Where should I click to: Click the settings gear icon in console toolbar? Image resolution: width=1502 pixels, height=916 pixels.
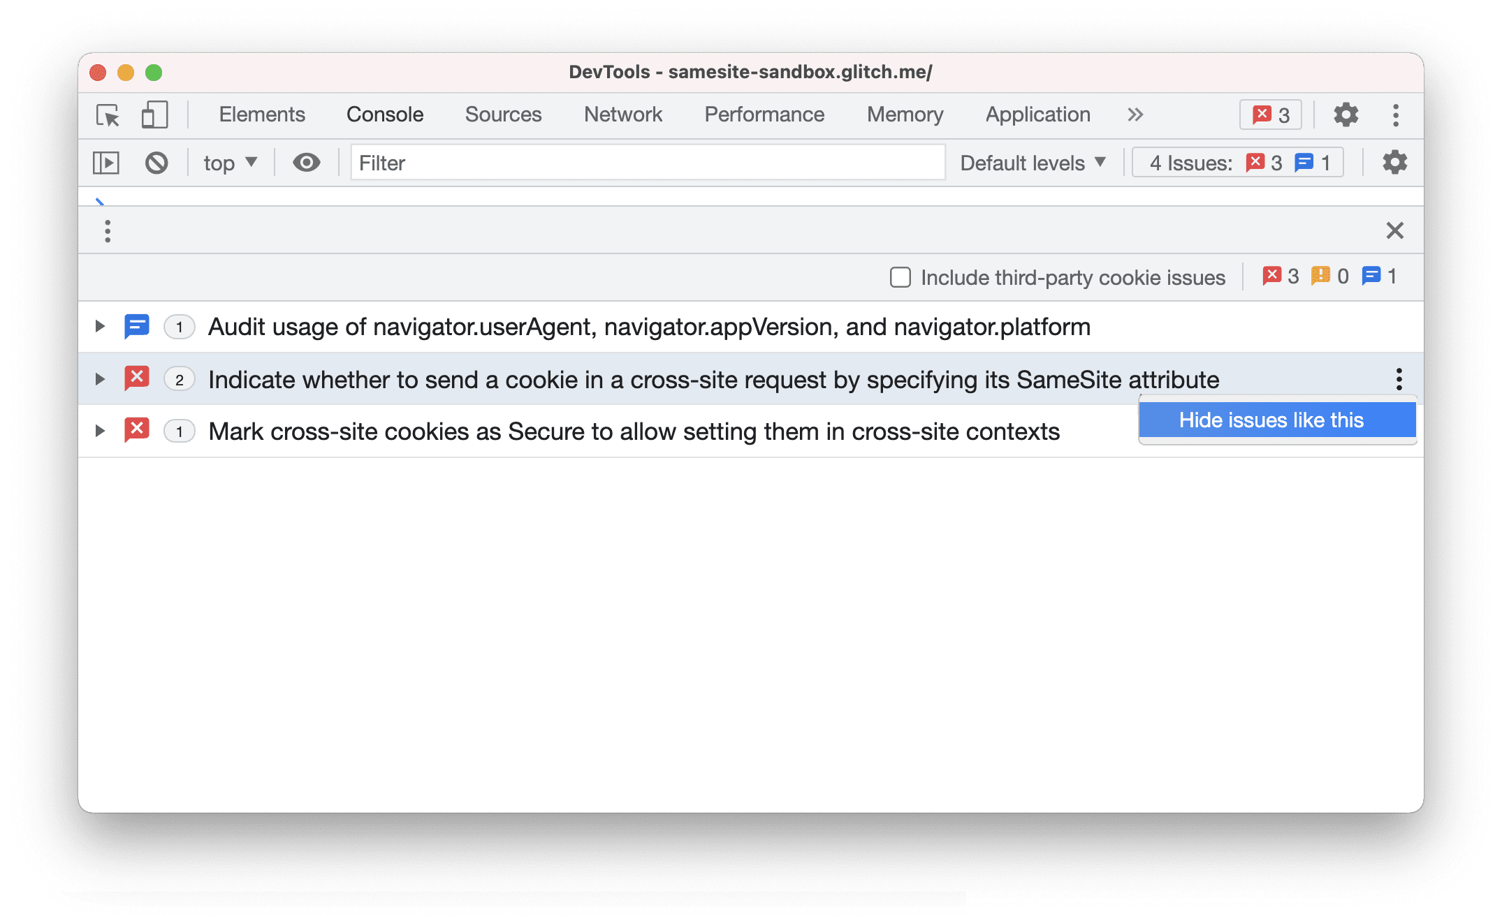click(x=1392, y=163)
